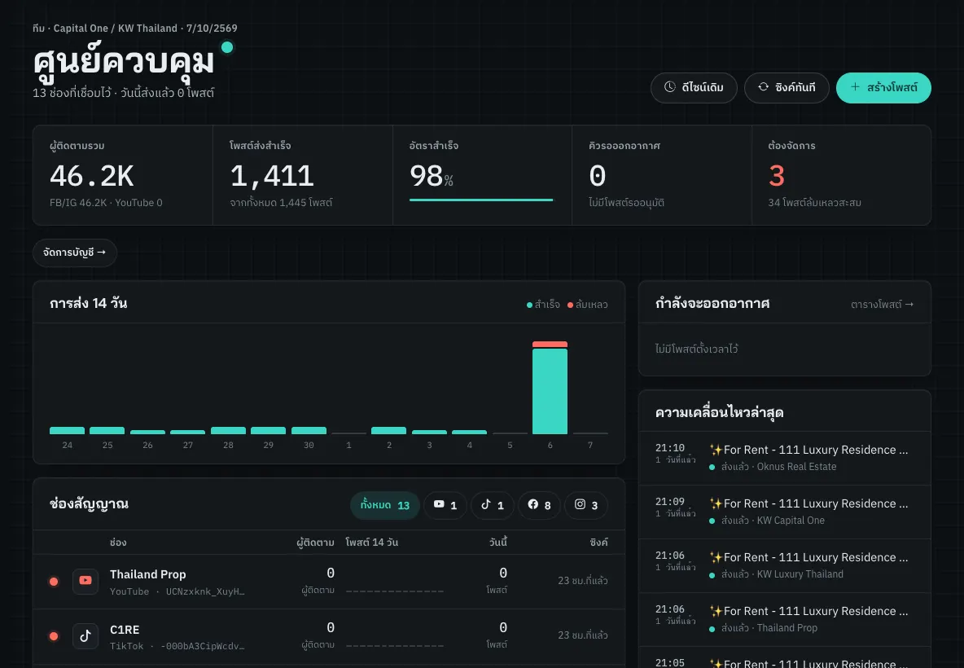Filter channels by Facebook tab
This screenshot has height=668, width=964.
pyautogui.click(x=539, y=505)
